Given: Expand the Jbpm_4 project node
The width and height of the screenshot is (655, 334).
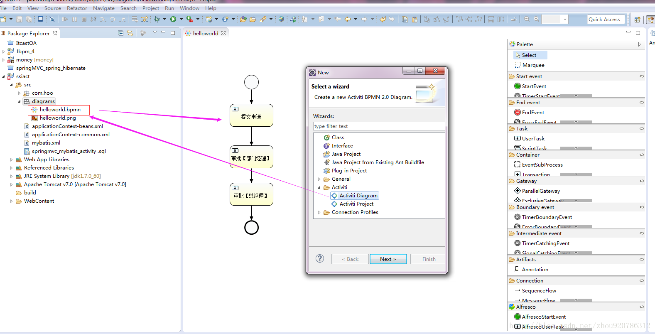Looking at the screenshot, I should point(4,52).
